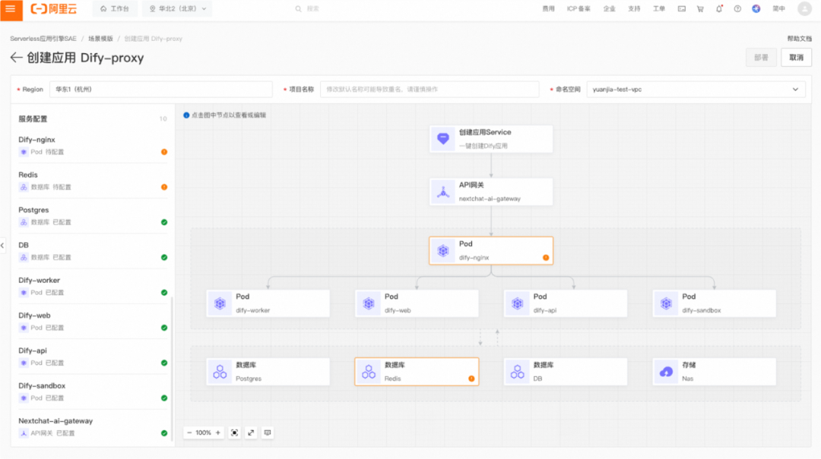Collapse the left sidebar with the chevron
The width and height of the screenshot is (821, 459).
click(x=2, y=245)
